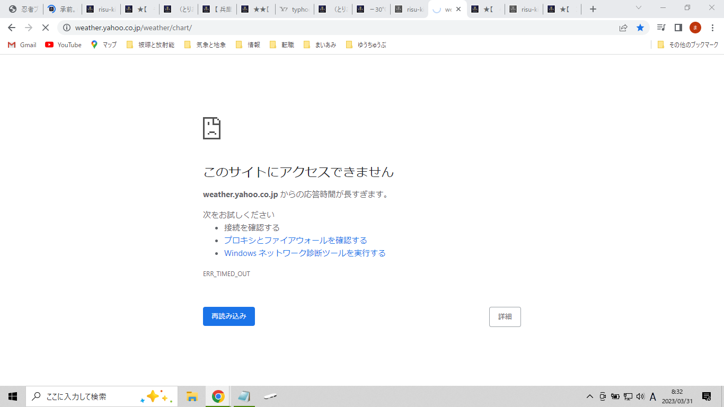Click the Chrome taskbar icon
The image size is (724, 407).
click(218, 396)
